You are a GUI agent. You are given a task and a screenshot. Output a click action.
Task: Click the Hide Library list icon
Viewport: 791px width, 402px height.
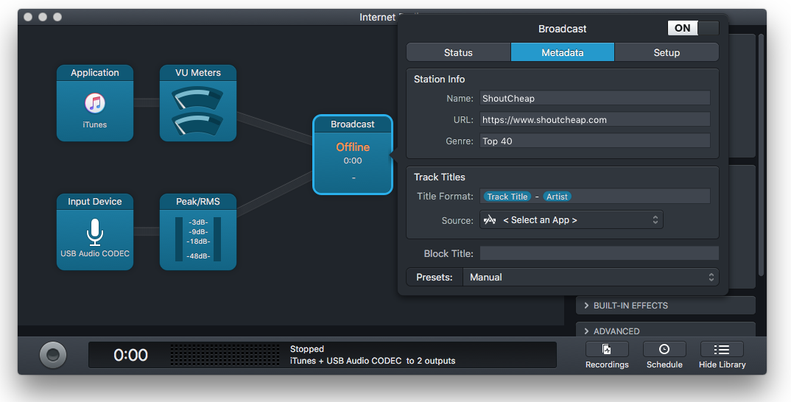coord(722,350)
